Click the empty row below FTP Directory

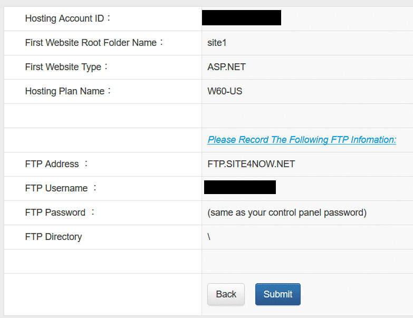tap(208, 261)
